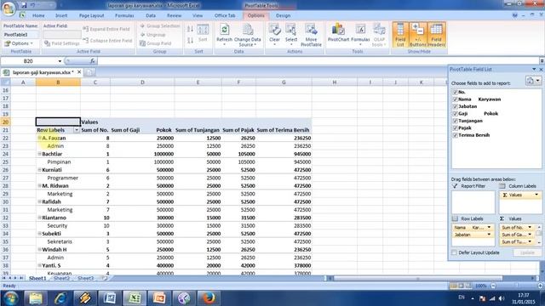The height and width of the screenshot is (306, 545).
Task: Open the Row Labels filter dropdown
Action: (x=77, y=130)
